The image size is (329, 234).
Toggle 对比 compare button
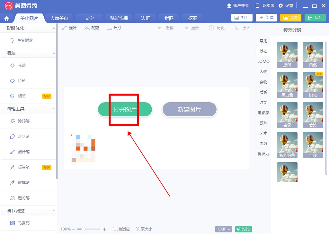244,229
